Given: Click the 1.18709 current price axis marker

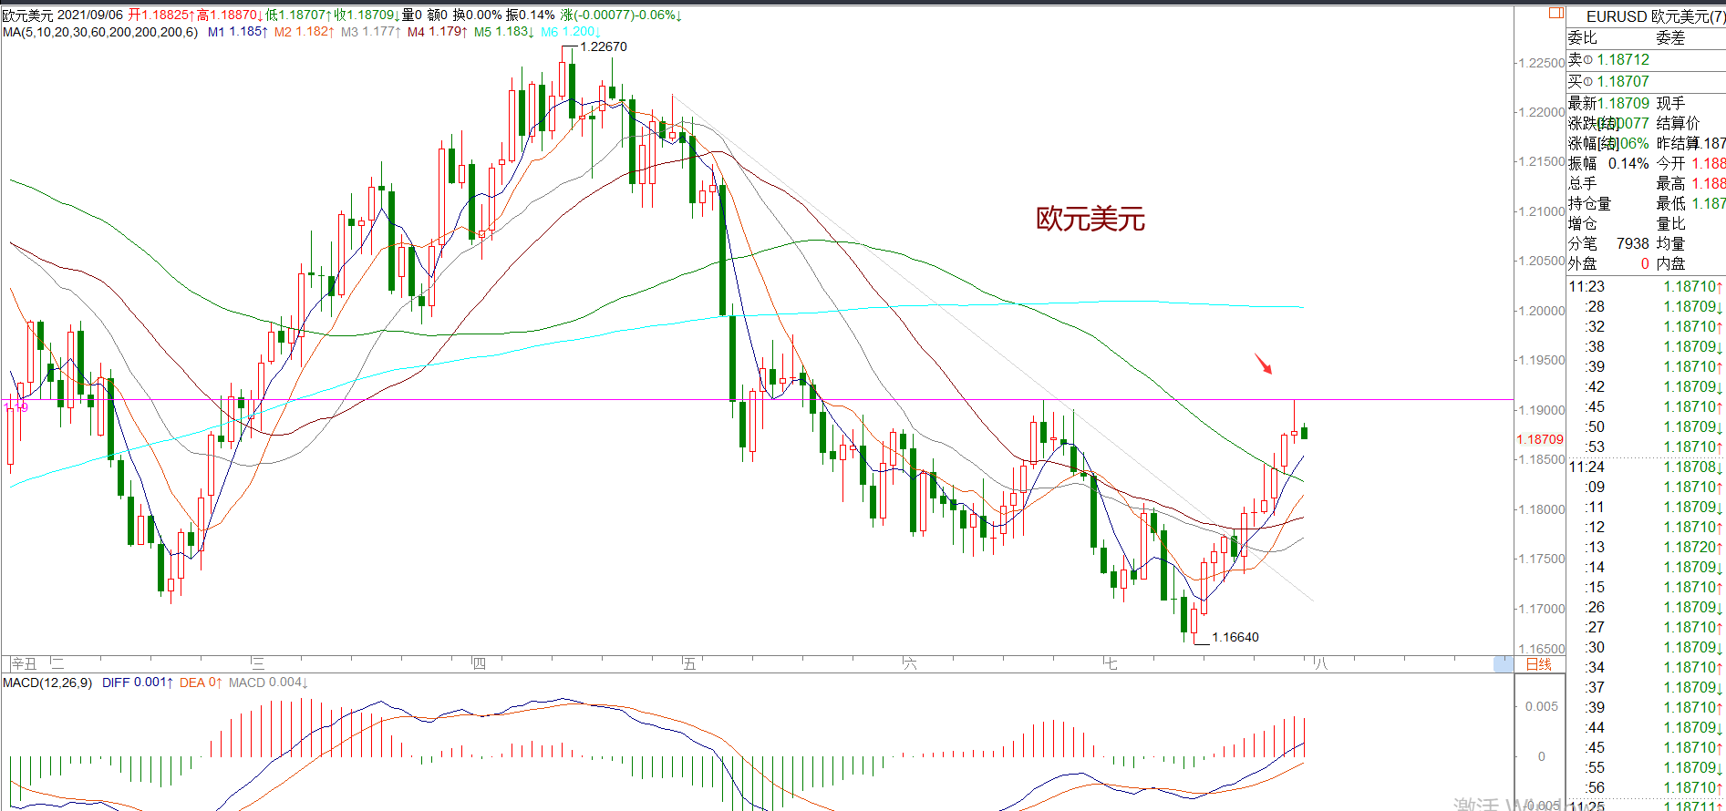Looking at the screenshot, I should (x=1539, y=439).
